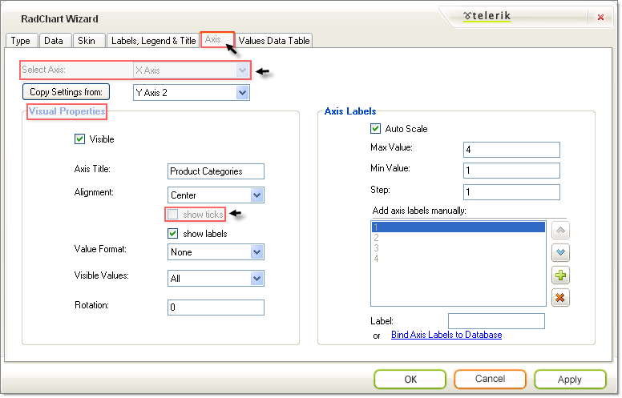Select axis label item 1
This screenshot has width=622, height=398.
coord(458,227)
